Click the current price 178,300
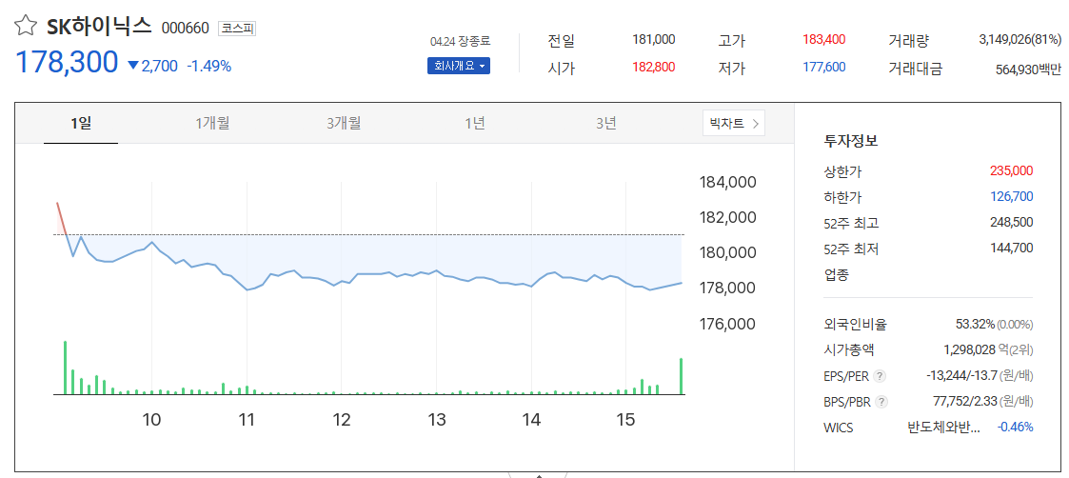Screen dimensions: 1069x478 pos(67,62)
